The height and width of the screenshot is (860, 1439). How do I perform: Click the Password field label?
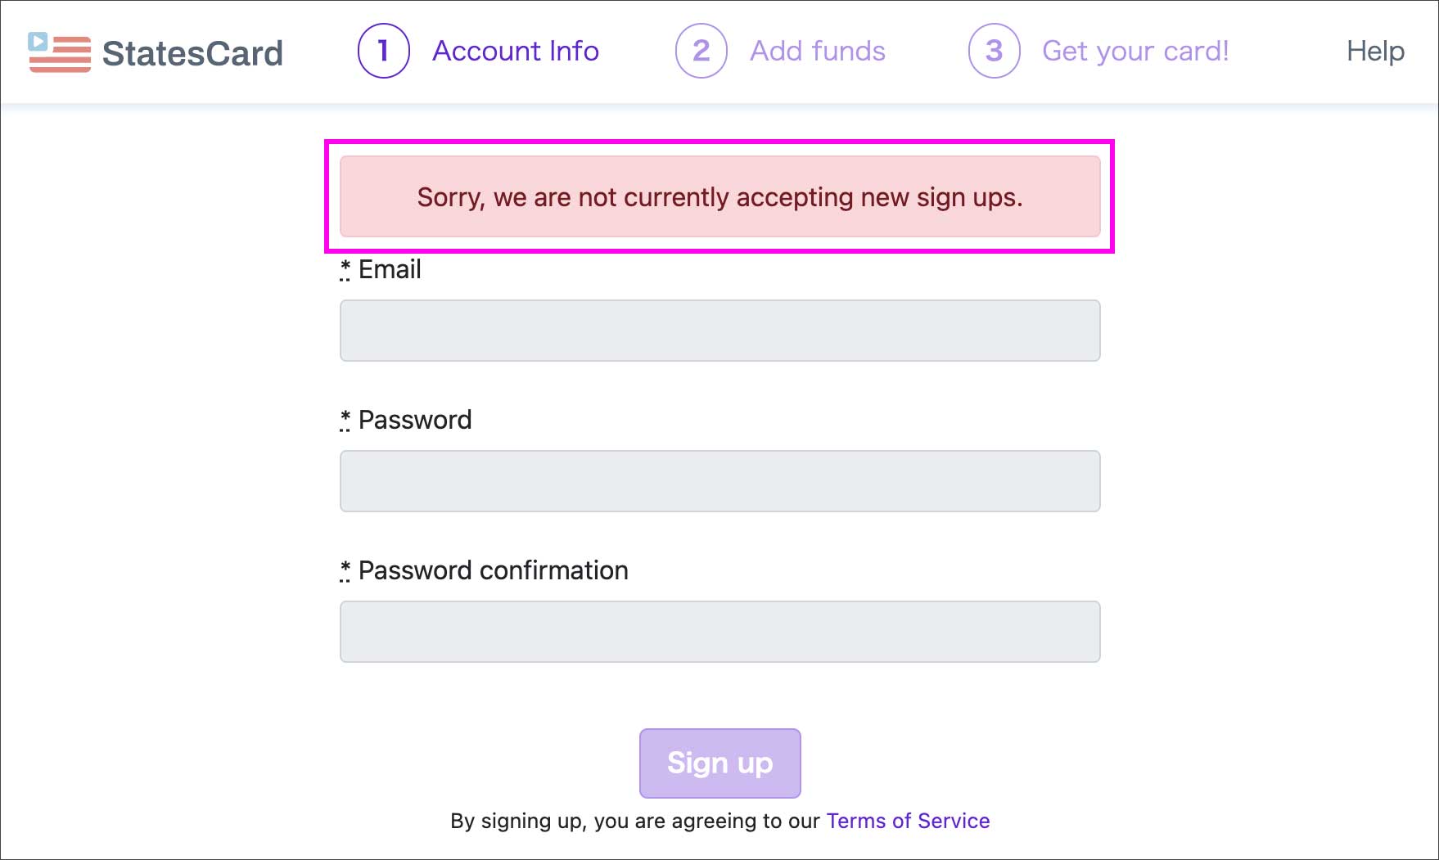pyautogui.click(x=415, y=420)
